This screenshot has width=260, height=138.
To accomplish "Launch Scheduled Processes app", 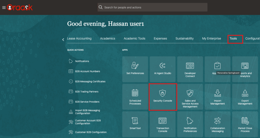I will pos(135,97).
